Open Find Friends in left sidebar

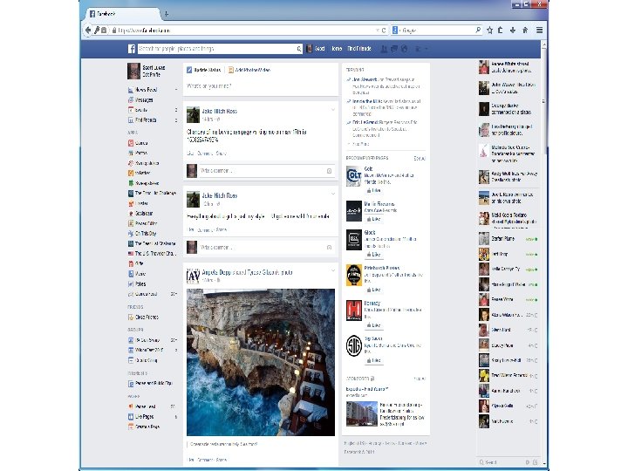click(x=142, y=119)
